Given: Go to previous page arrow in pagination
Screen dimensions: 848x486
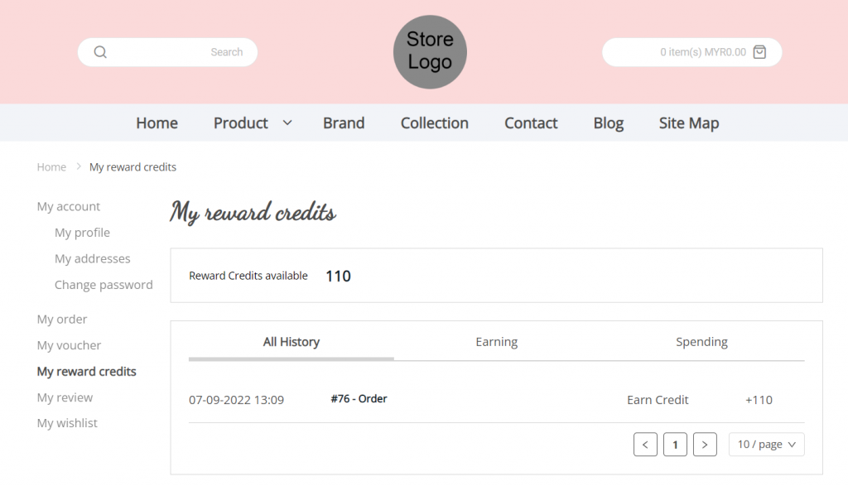Looking at the screenshot, I should click(645, 445).
